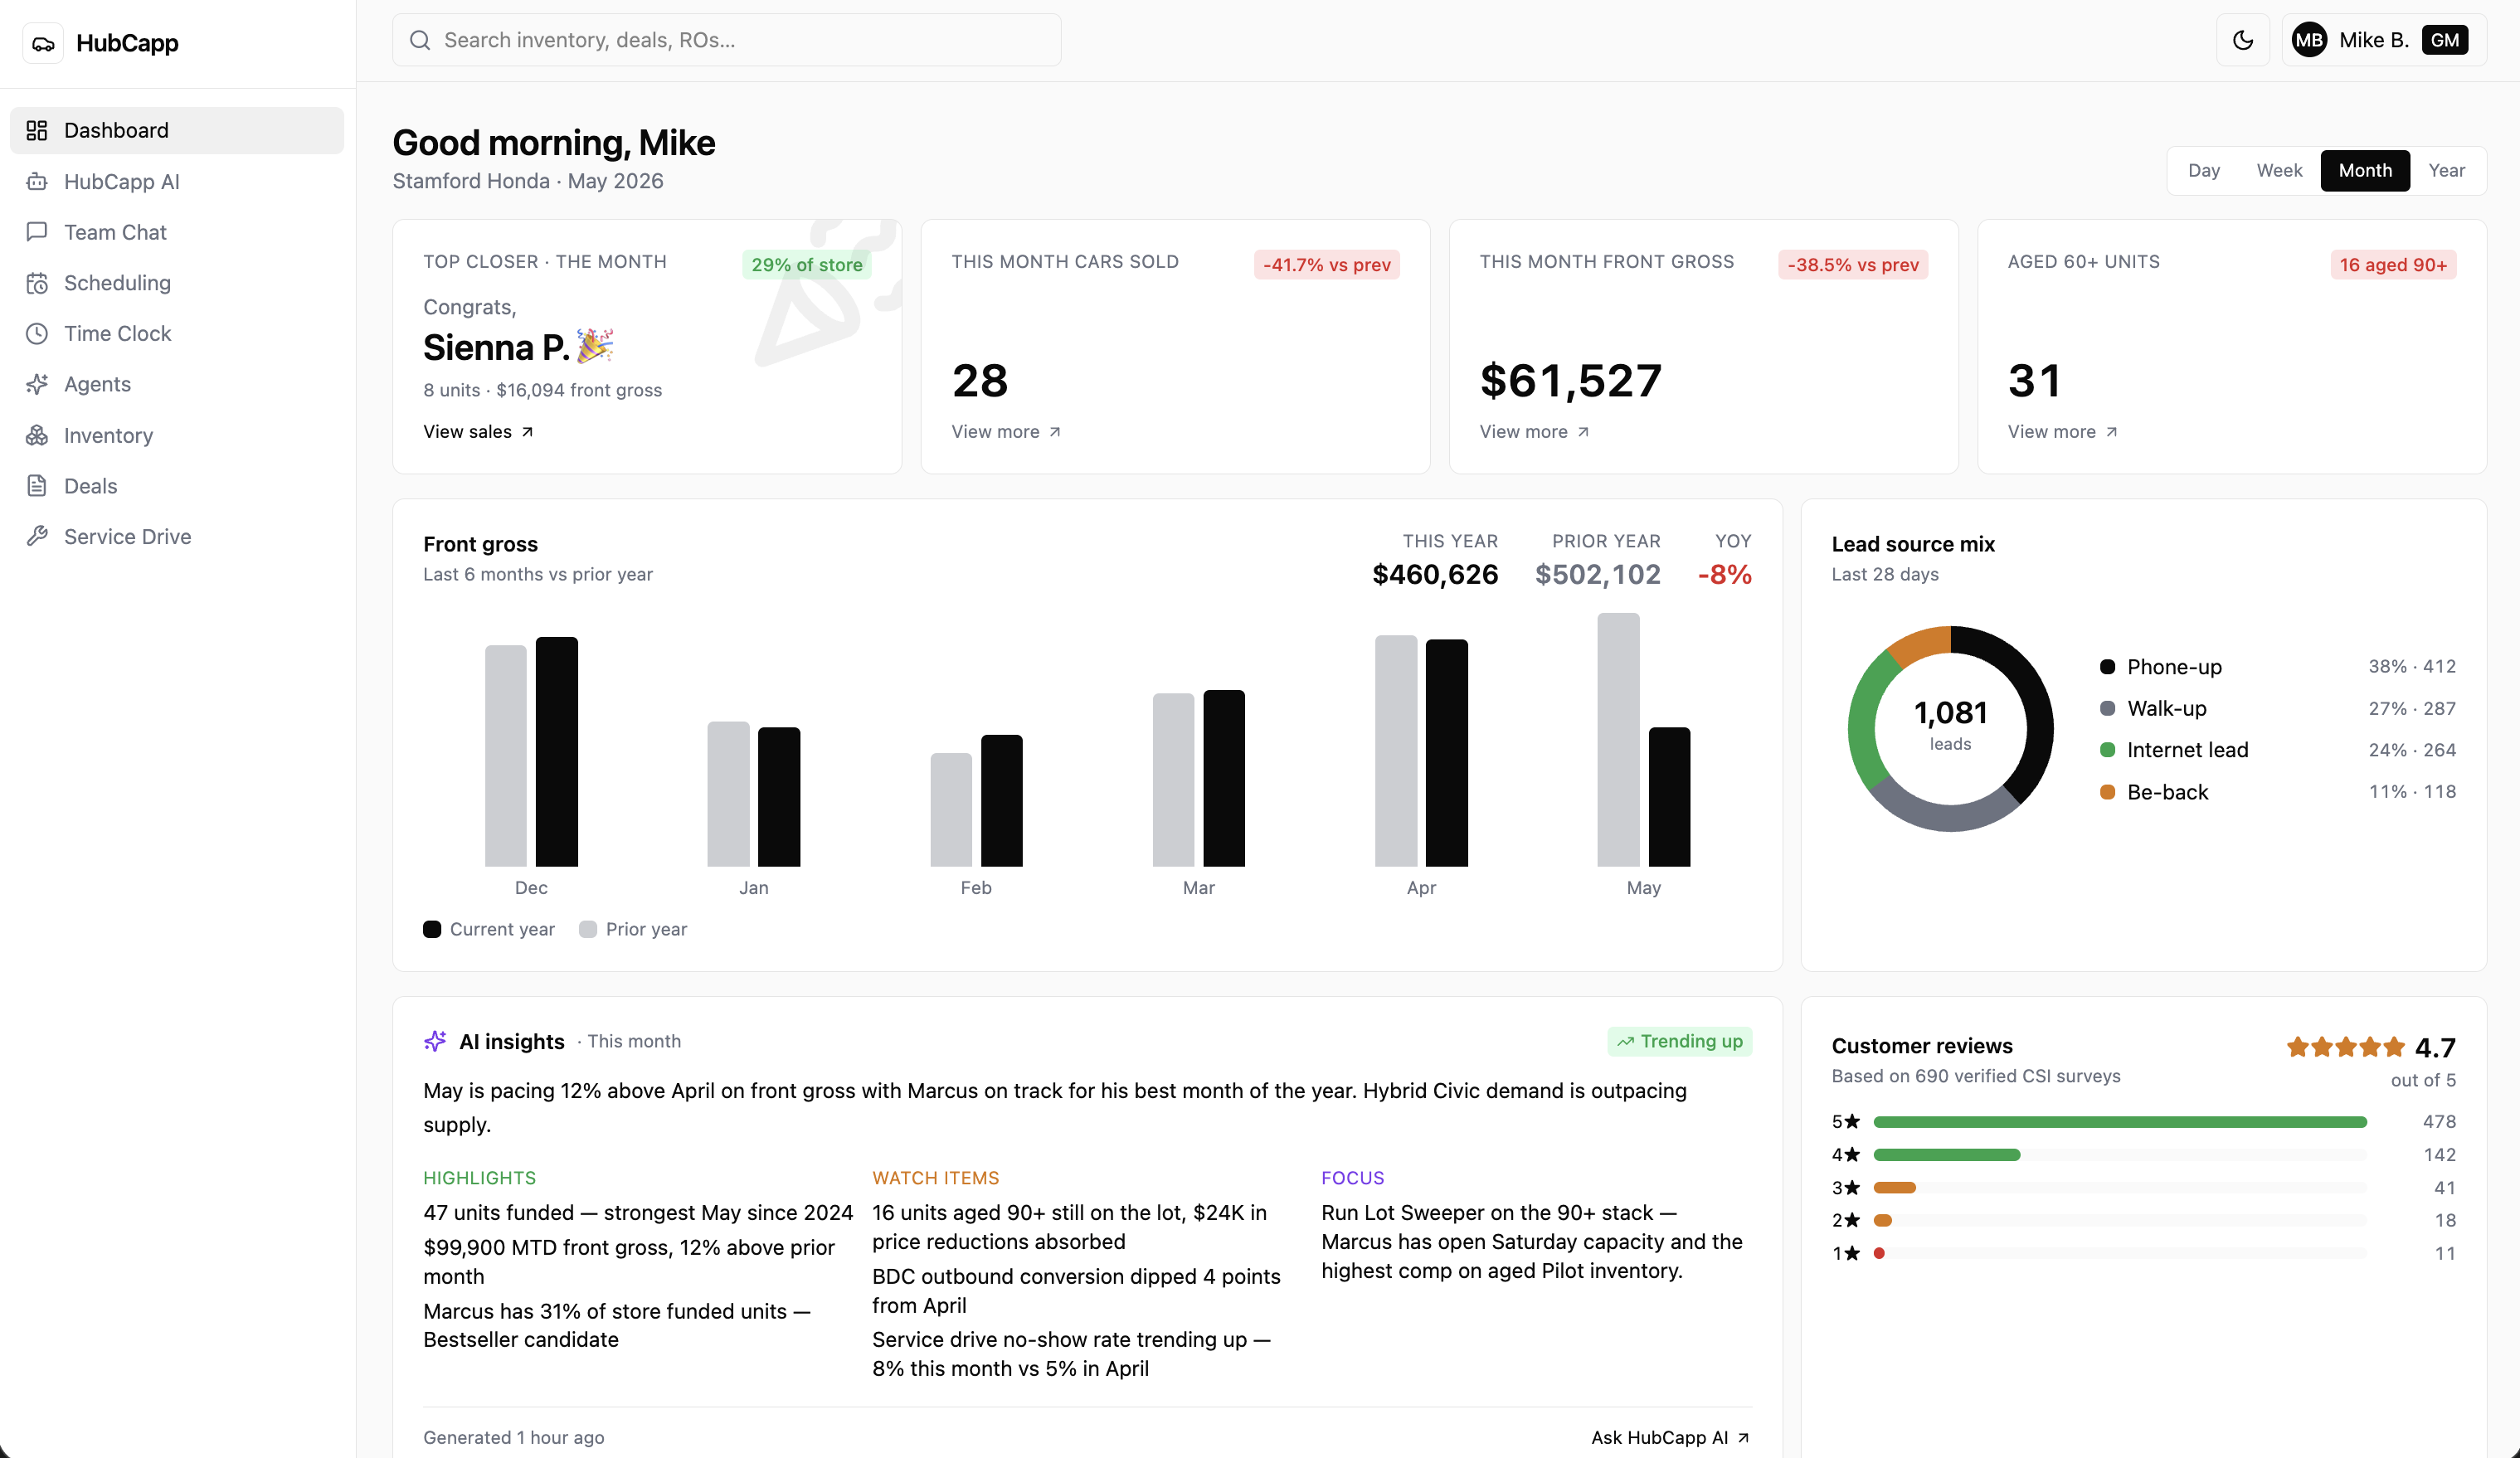The width and height of the screenshot is (2520, 1458).
Task: Click the 4.7 review score
Action: tap(2435, 1047)
